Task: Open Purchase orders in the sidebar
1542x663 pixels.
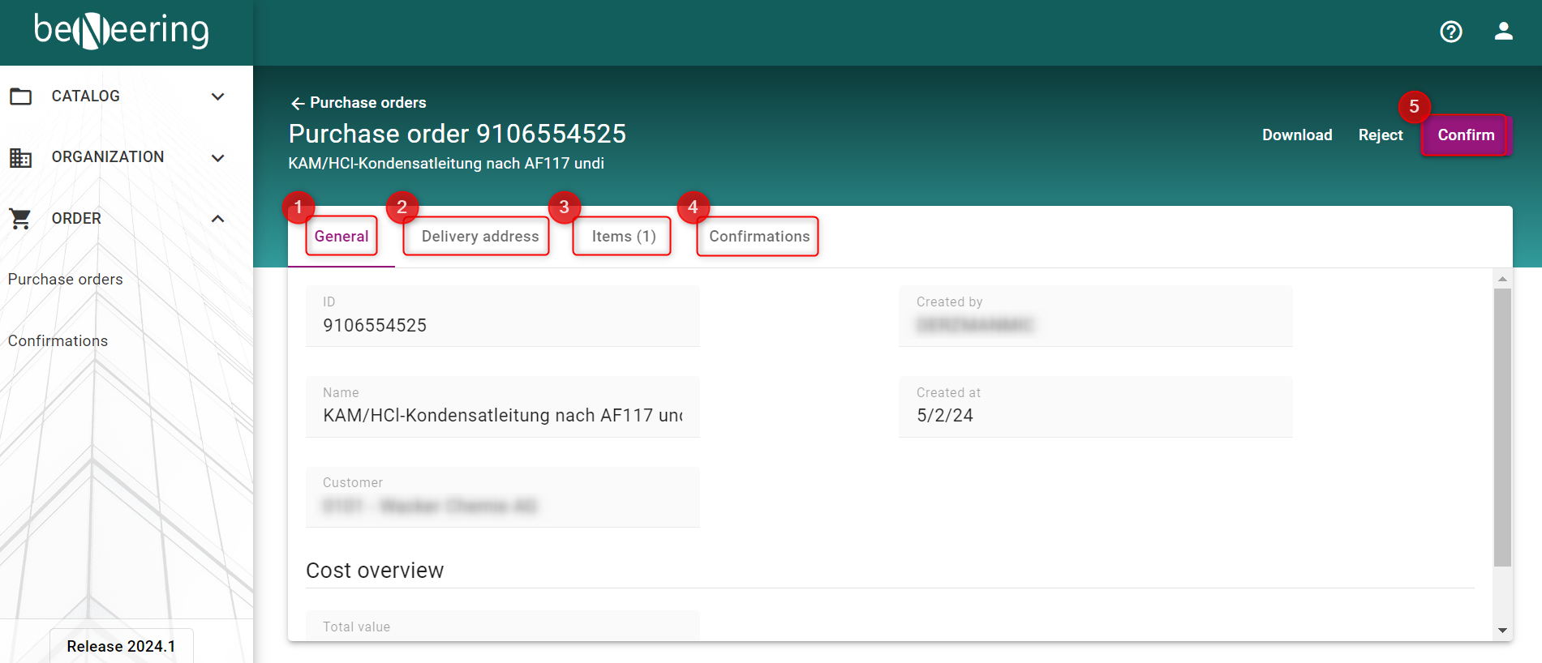Action: [66, 280]
